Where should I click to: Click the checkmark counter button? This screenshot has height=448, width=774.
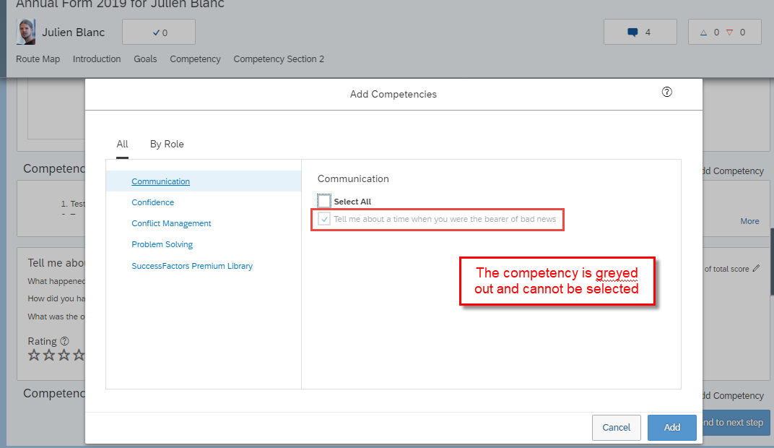pyautogui.click(x=159, y=32)
